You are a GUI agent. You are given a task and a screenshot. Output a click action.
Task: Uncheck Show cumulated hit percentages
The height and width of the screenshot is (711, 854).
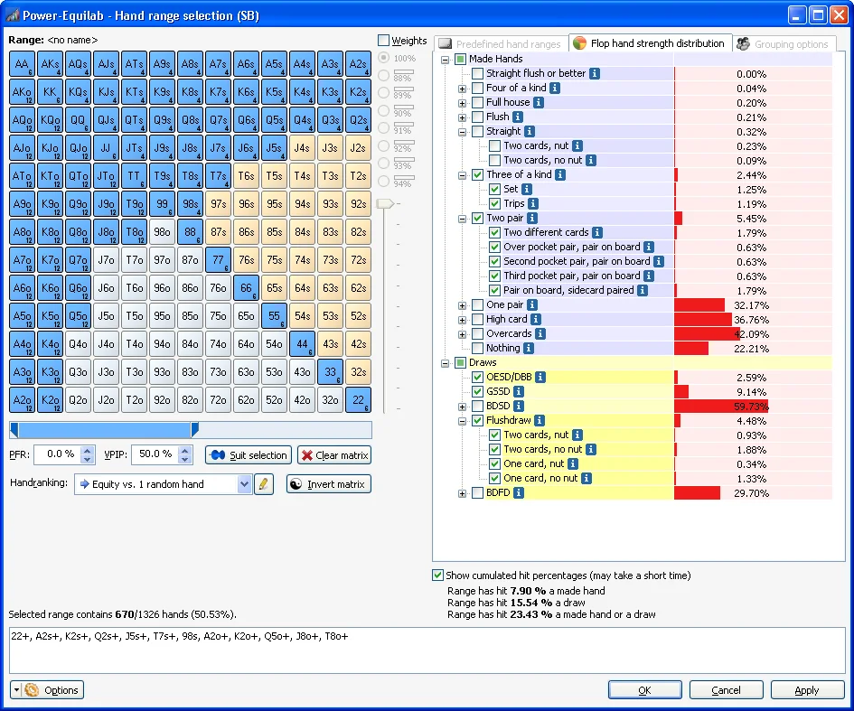pos(438,575)
